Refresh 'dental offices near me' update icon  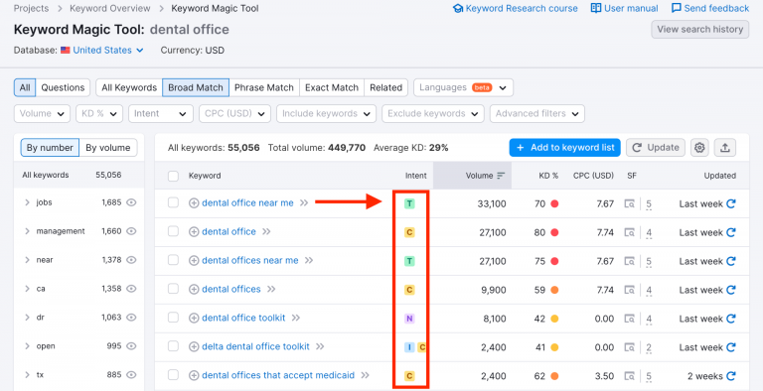731,261
